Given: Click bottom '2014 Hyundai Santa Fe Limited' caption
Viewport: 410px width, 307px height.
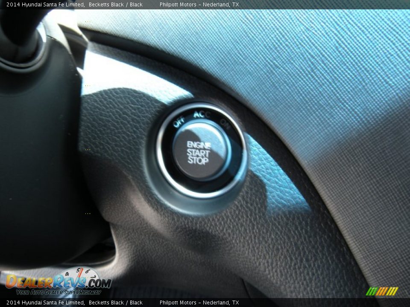Looking at the screenshot, I should point(45,303).
